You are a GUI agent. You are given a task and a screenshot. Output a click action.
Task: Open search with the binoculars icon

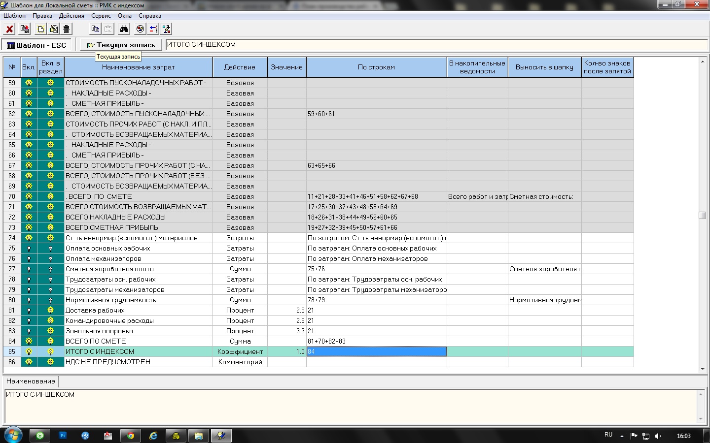click(x=124, y=29)
